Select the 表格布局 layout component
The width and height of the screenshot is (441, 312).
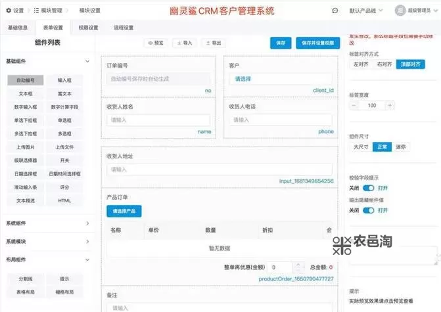26,292
